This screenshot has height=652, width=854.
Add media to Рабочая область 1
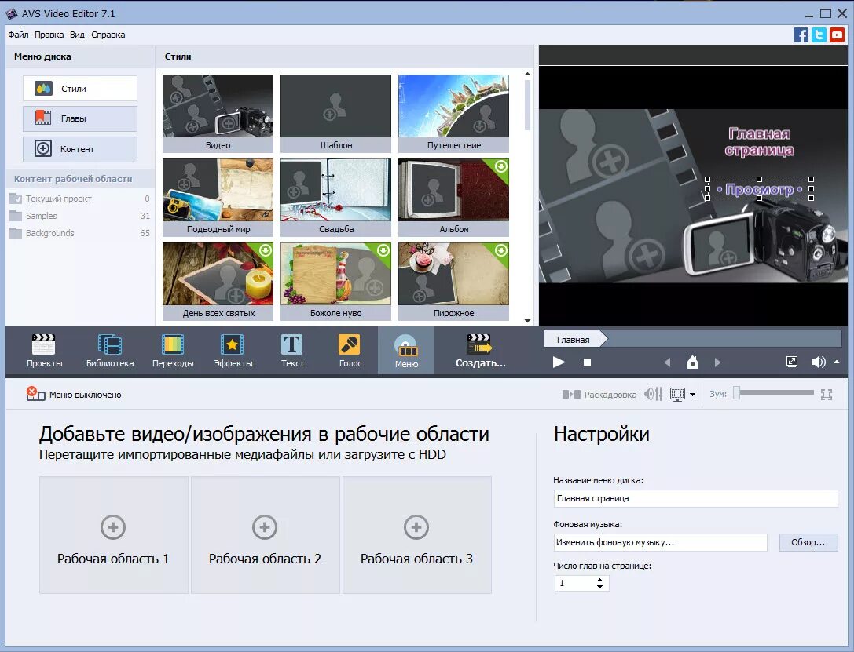113,535
